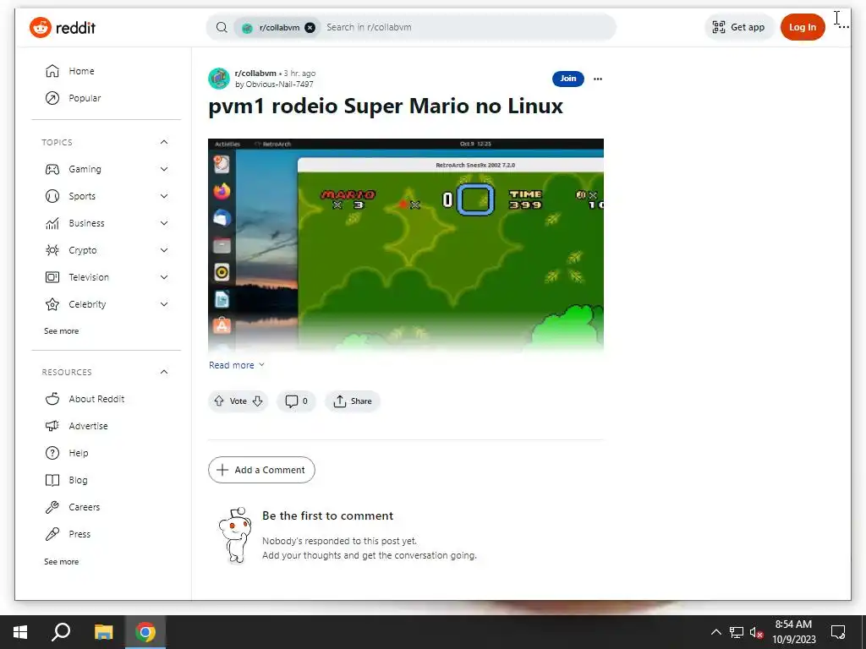Click the Popular arrow icon
The width and height of the screenshot is (866, 649).
(x=52, y=98)
